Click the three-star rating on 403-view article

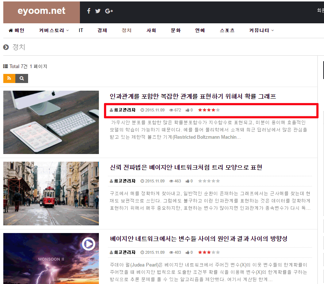point(209,252)
